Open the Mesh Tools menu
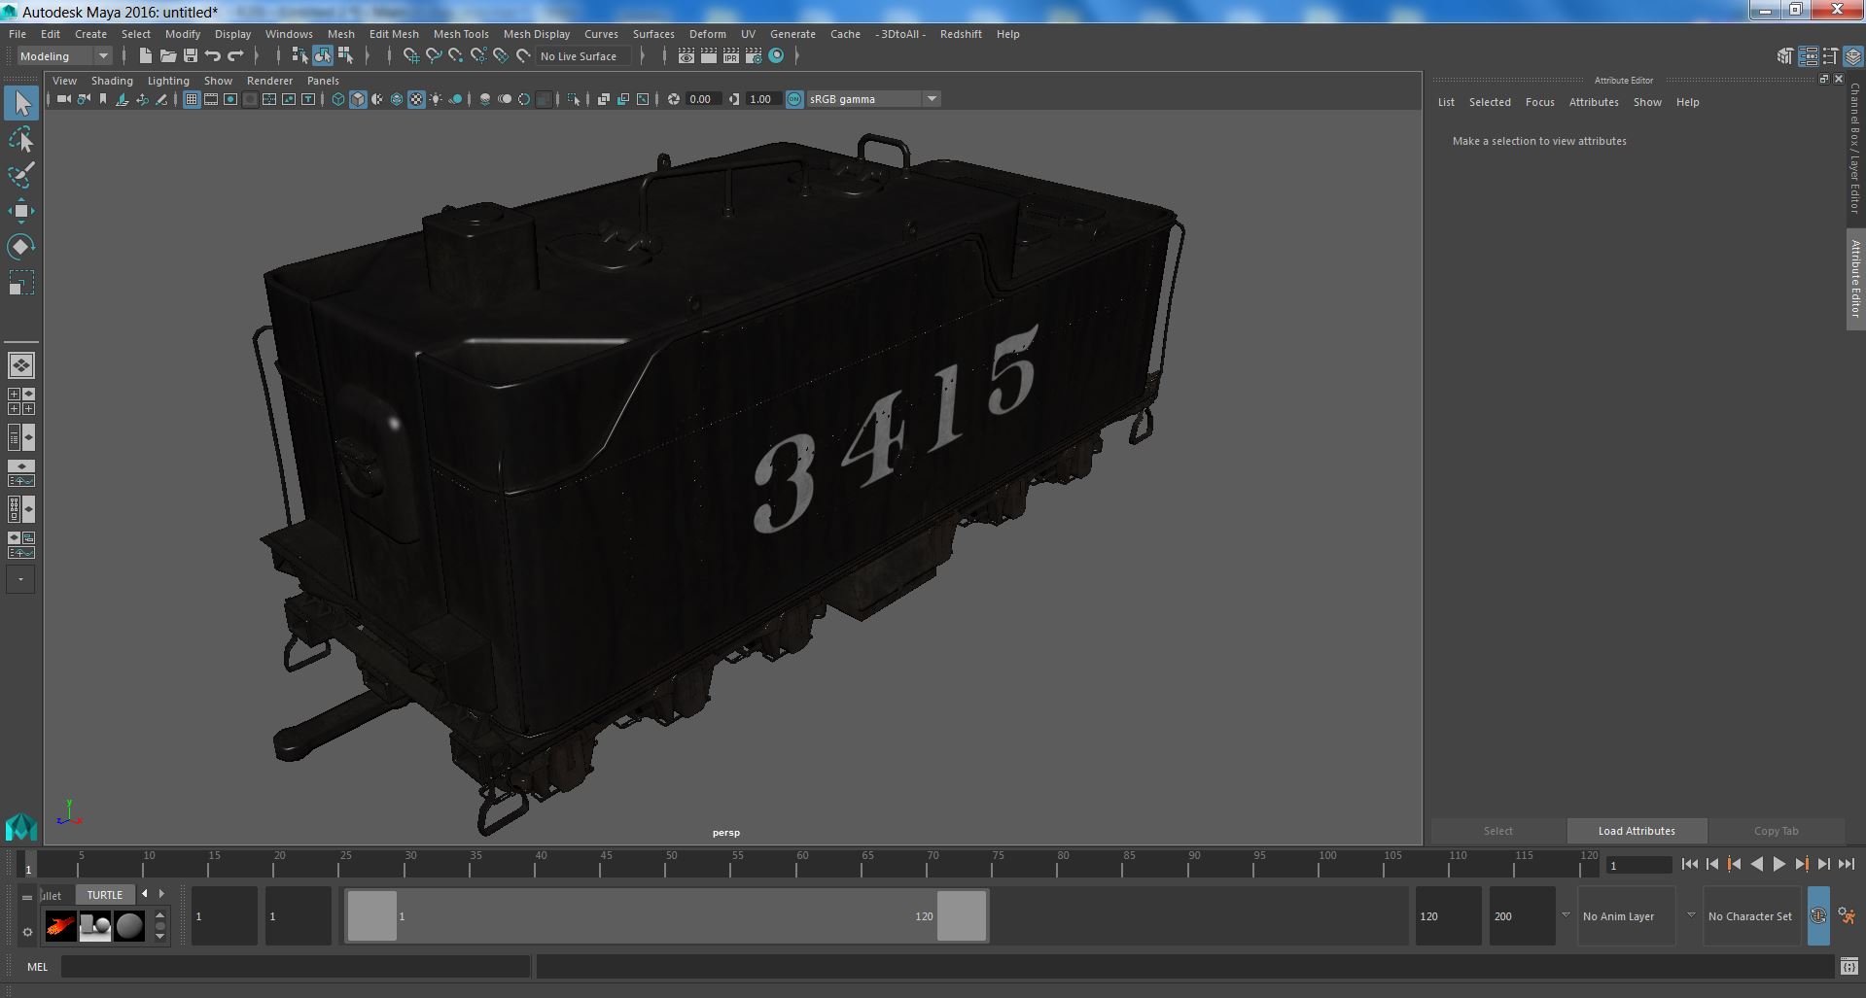1866x998 pixels. [461, 34]
